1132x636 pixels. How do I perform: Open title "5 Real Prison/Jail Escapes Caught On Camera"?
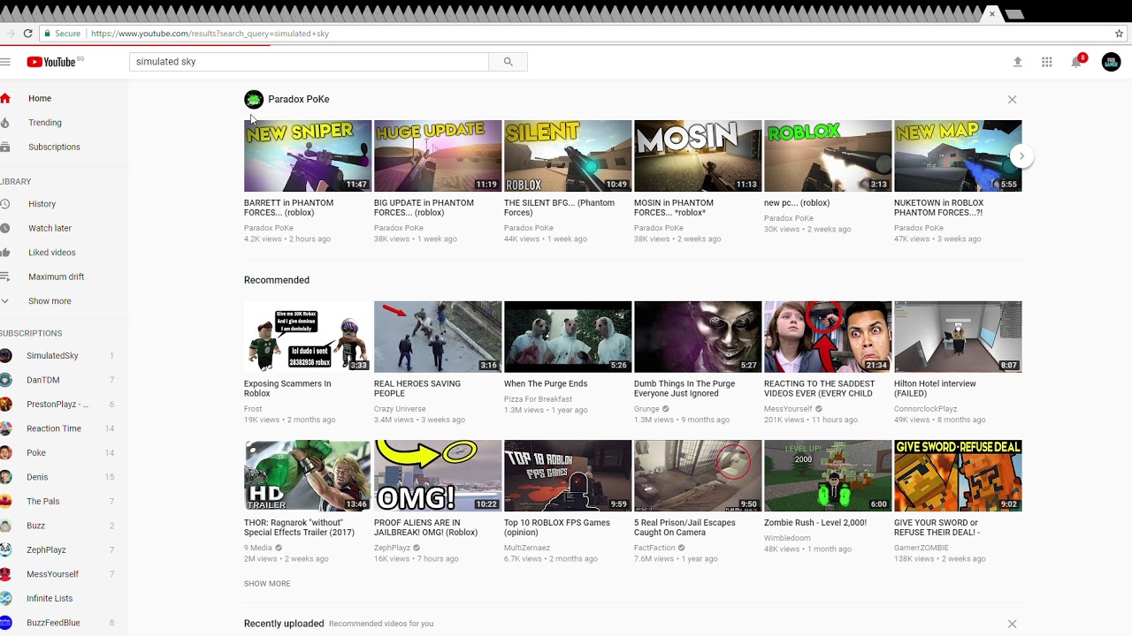(x=685, y=527)
